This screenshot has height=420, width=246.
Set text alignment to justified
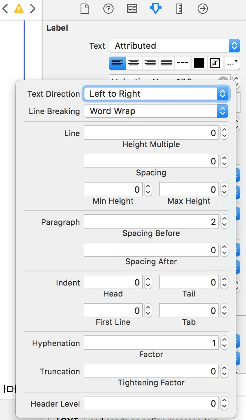(x=167, y=63)
